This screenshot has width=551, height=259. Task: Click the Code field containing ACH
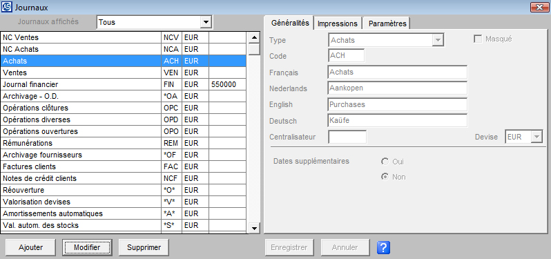(x=347, y=56)
